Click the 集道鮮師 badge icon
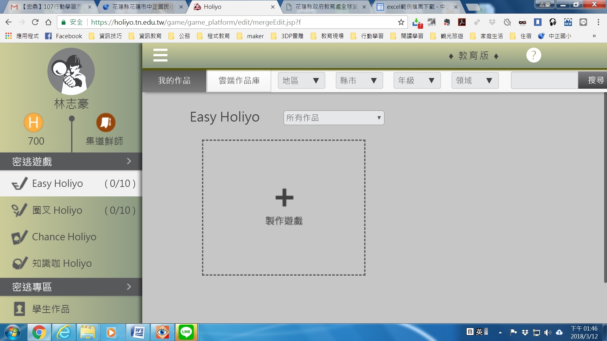The width and height of the screenshot is (607, 341). (x=106, y=123)
